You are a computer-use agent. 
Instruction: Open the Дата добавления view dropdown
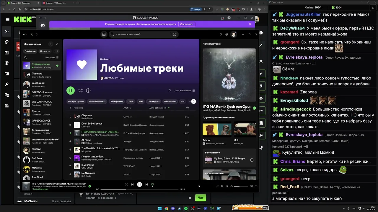(x=185, y=91)
